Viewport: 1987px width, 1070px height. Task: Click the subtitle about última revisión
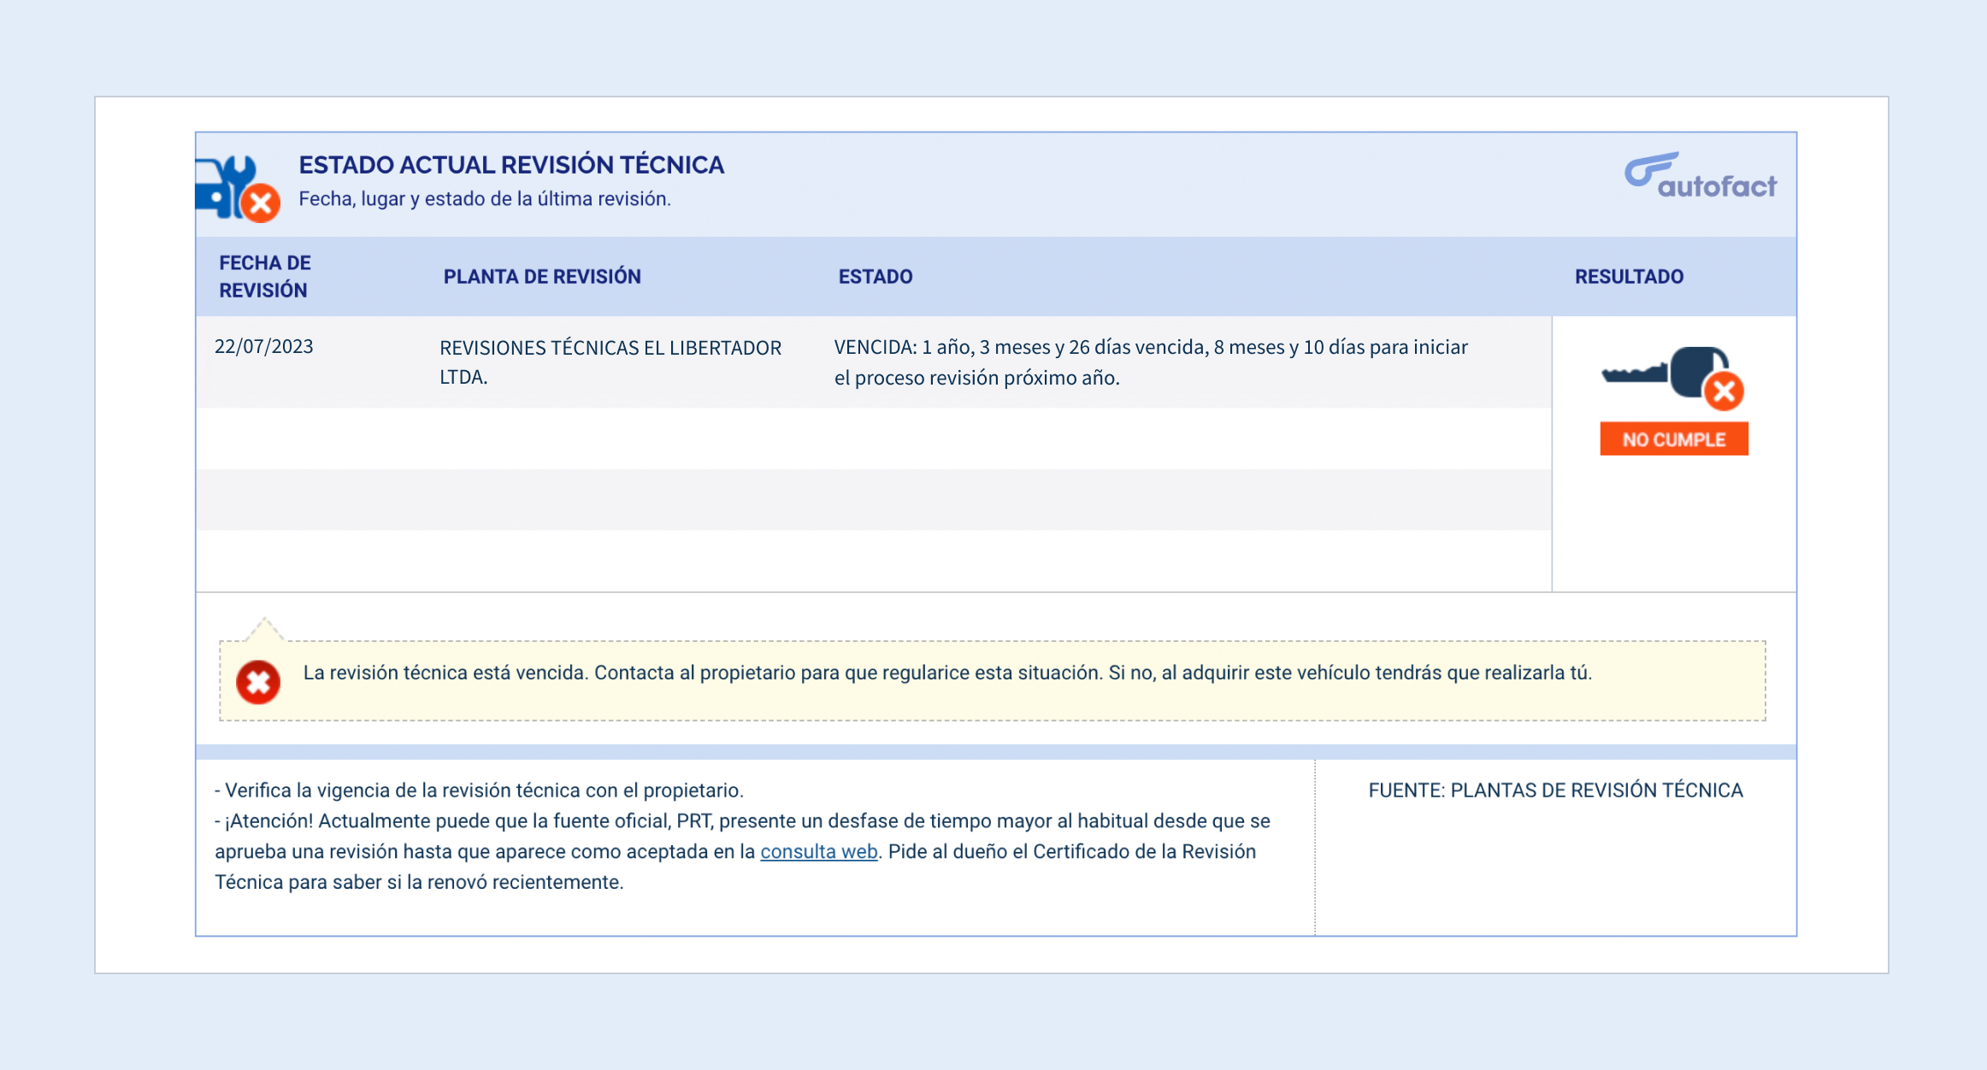(484, 198)
